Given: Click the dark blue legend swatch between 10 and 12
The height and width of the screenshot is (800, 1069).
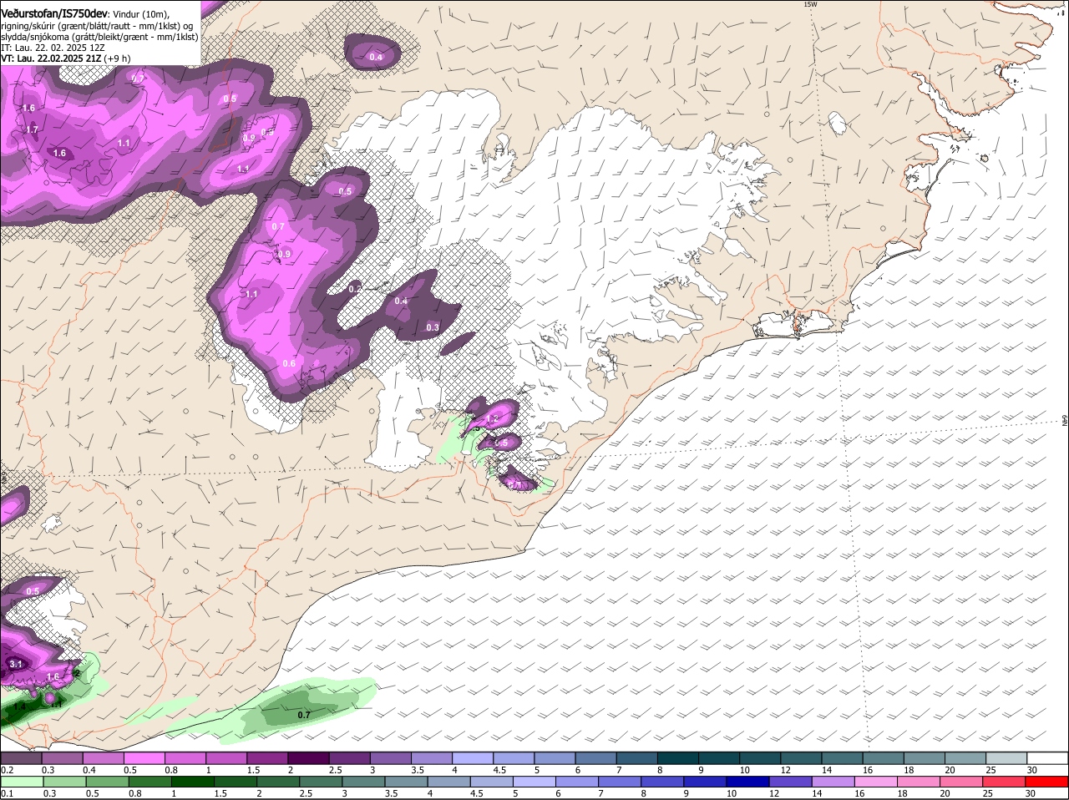Looking at the screenshot, I should coord(747,782).
